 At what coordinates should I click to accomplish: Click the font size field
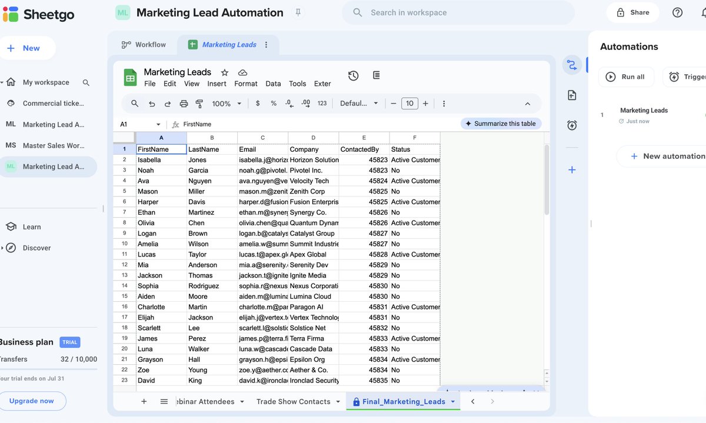409,104
